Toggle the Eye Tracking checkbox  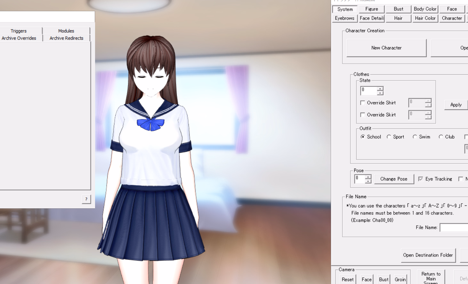421,179
